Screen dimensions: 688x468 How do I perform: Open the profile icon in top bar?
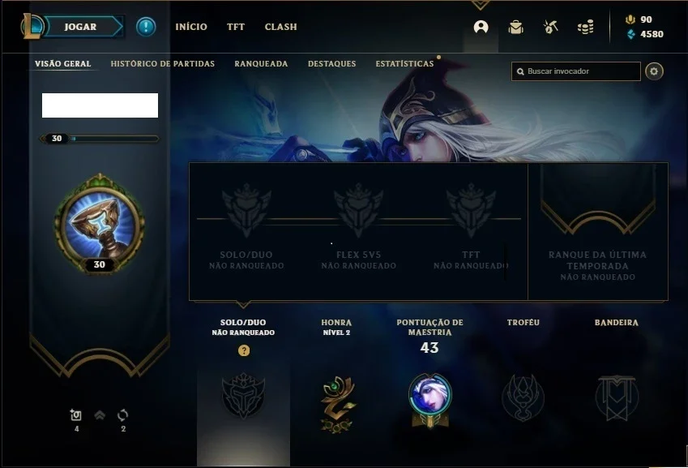(481, 28)
